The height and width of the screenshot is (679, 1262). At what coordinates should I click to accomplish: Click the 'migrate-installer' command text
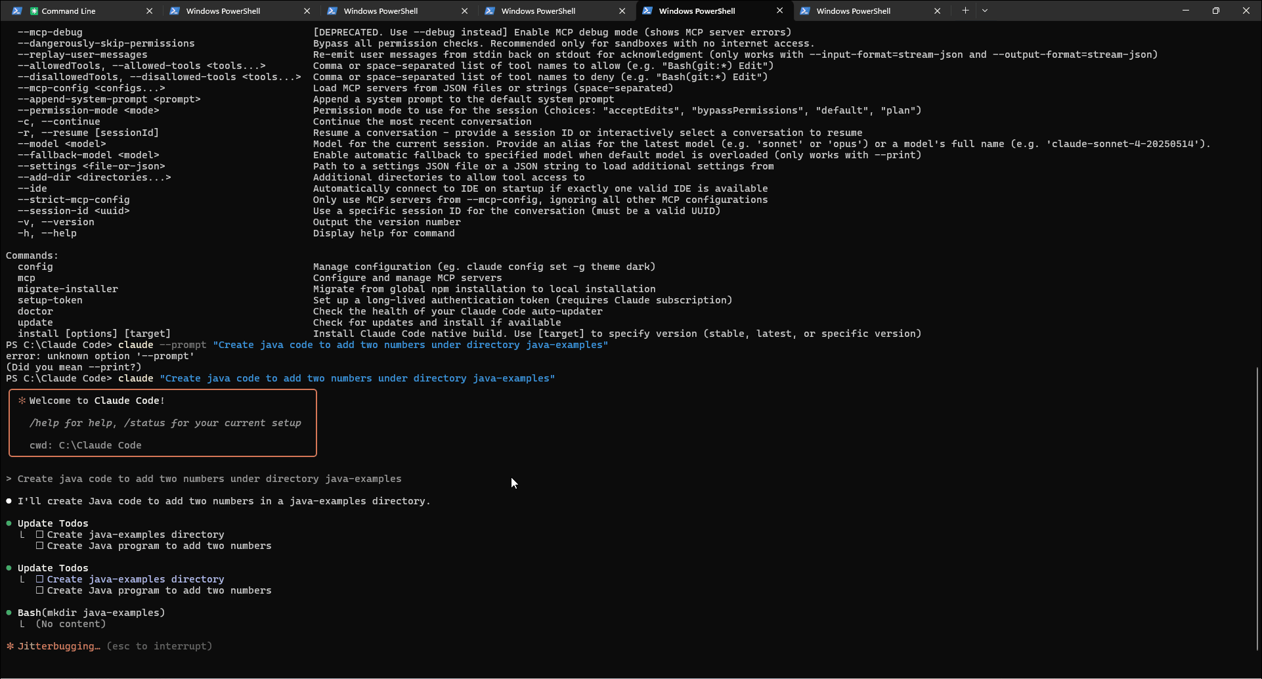point(68,289)
